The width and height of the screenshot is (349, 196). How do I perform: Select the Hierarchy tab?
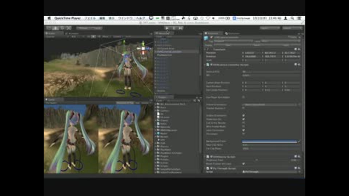click(x=164, y=33)
